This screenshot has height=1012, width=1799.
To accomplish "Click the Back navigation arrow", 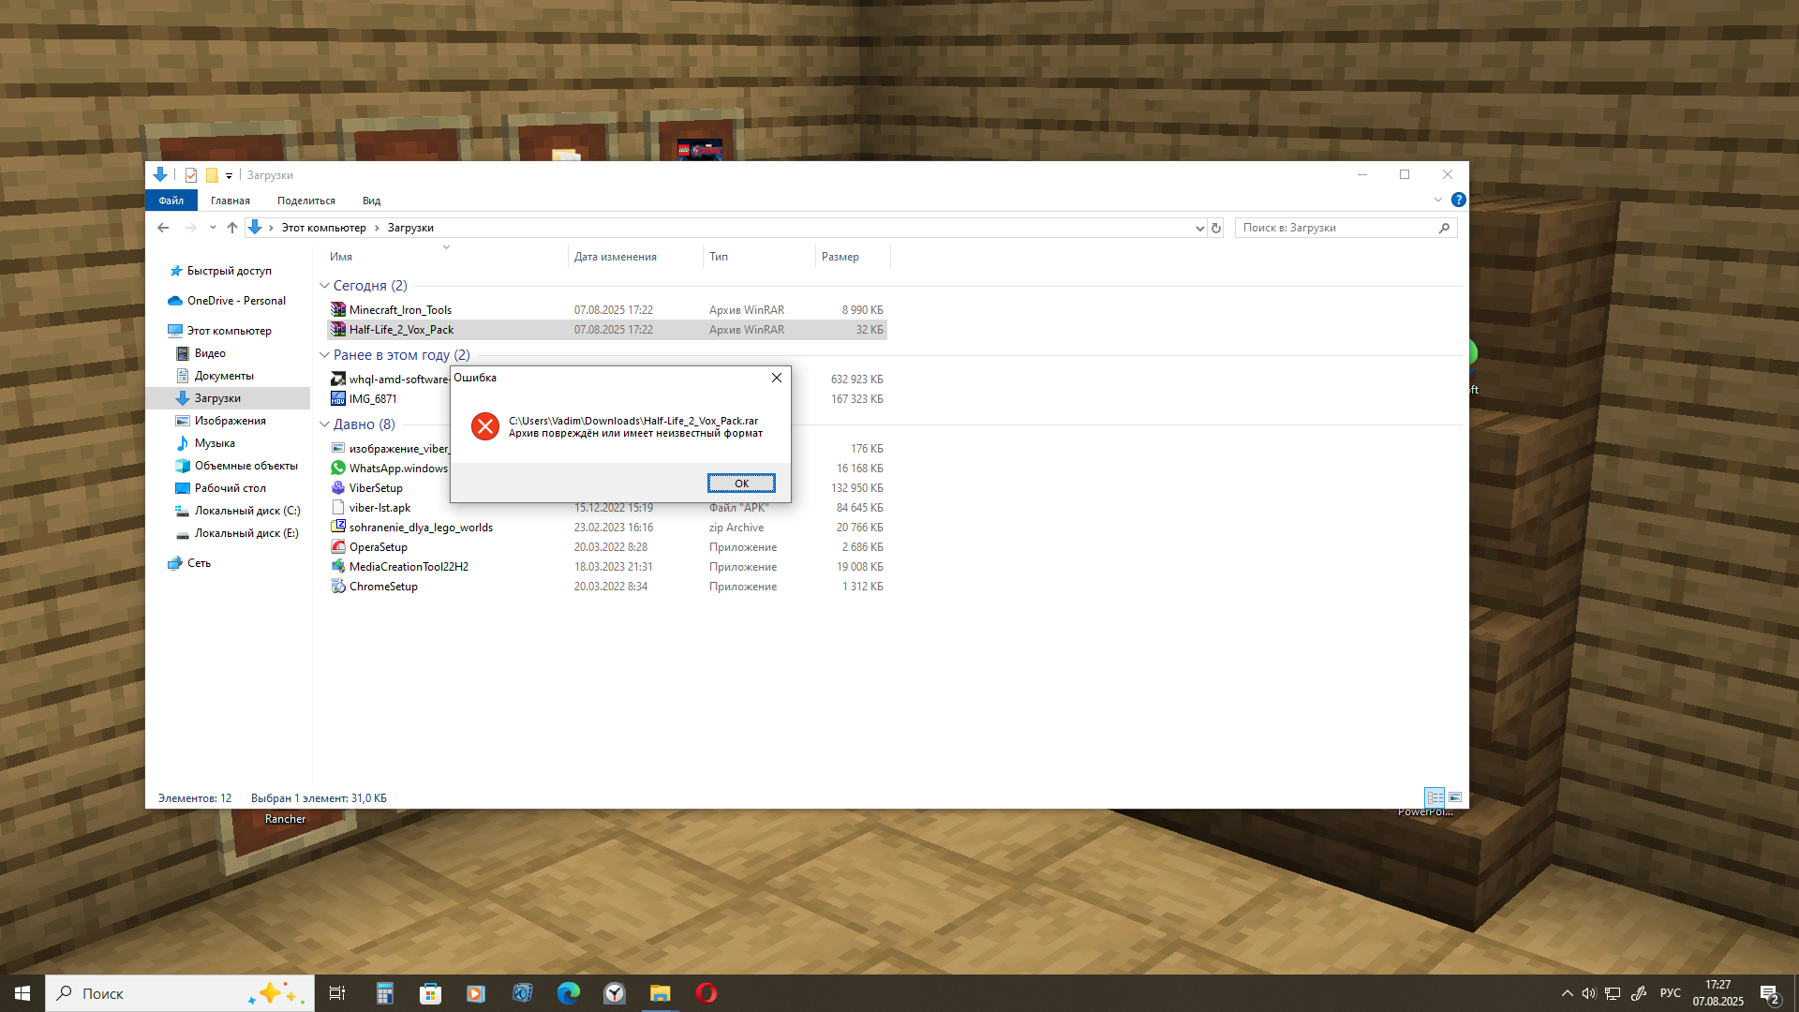I will (163, 228).
